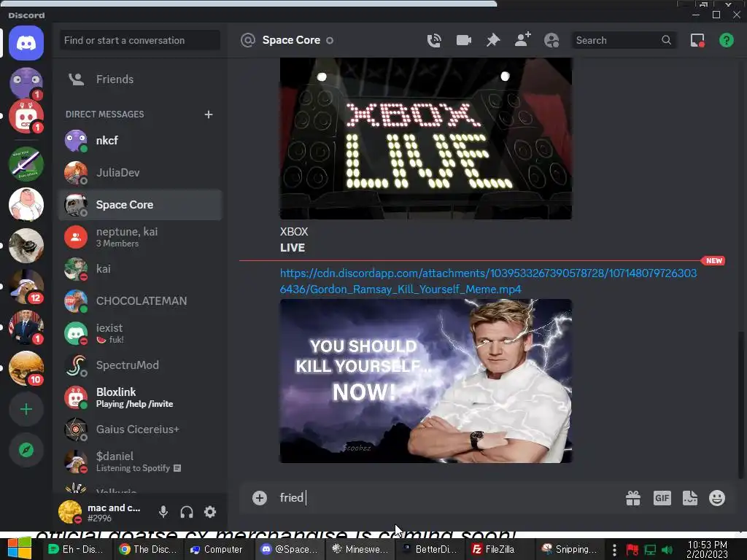Create a new direct message
This screenshot has width=747, height=560.
(208, 114)
